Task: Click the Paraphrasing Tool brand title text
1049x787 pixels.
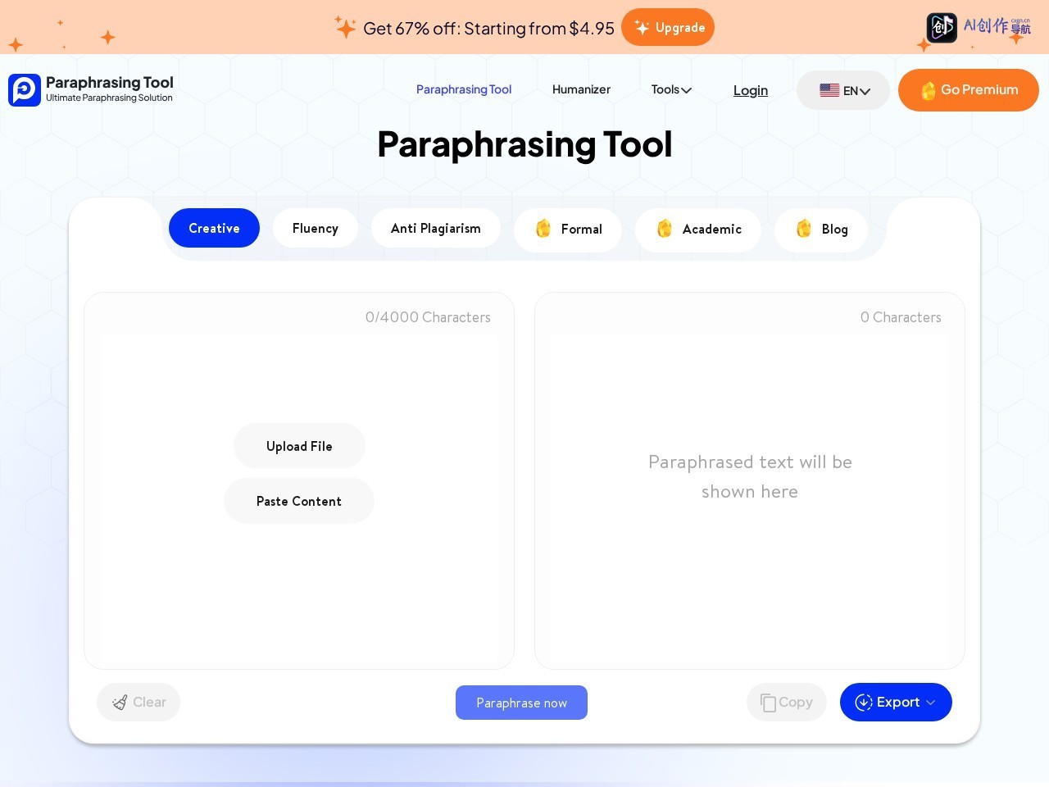Action: (110, 82)
